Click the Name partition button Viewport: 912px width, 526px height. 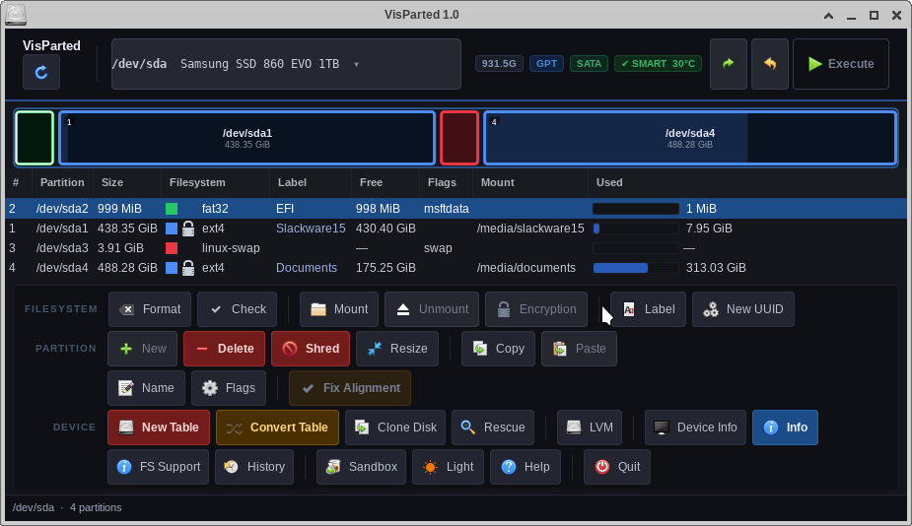pyautogui.click(x=147, y=388)
